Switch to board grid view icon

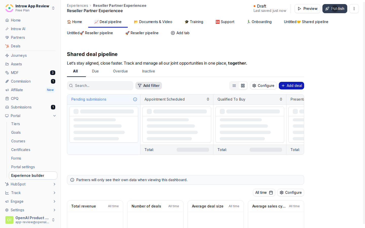click(x=243, y=86)
